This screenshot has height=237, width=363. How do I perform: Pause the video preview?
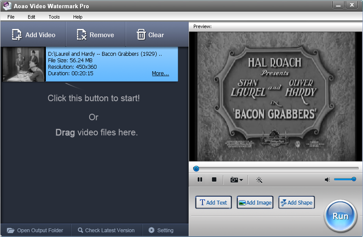(x=200, y=179)
